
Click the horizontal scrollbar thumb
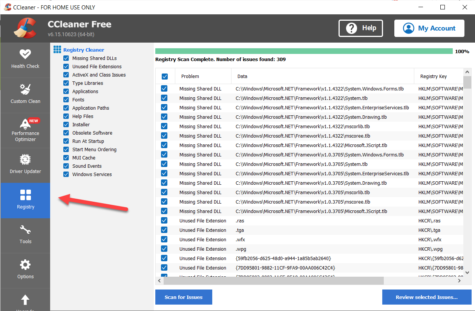pyautogui.click(x=273, y=281)
